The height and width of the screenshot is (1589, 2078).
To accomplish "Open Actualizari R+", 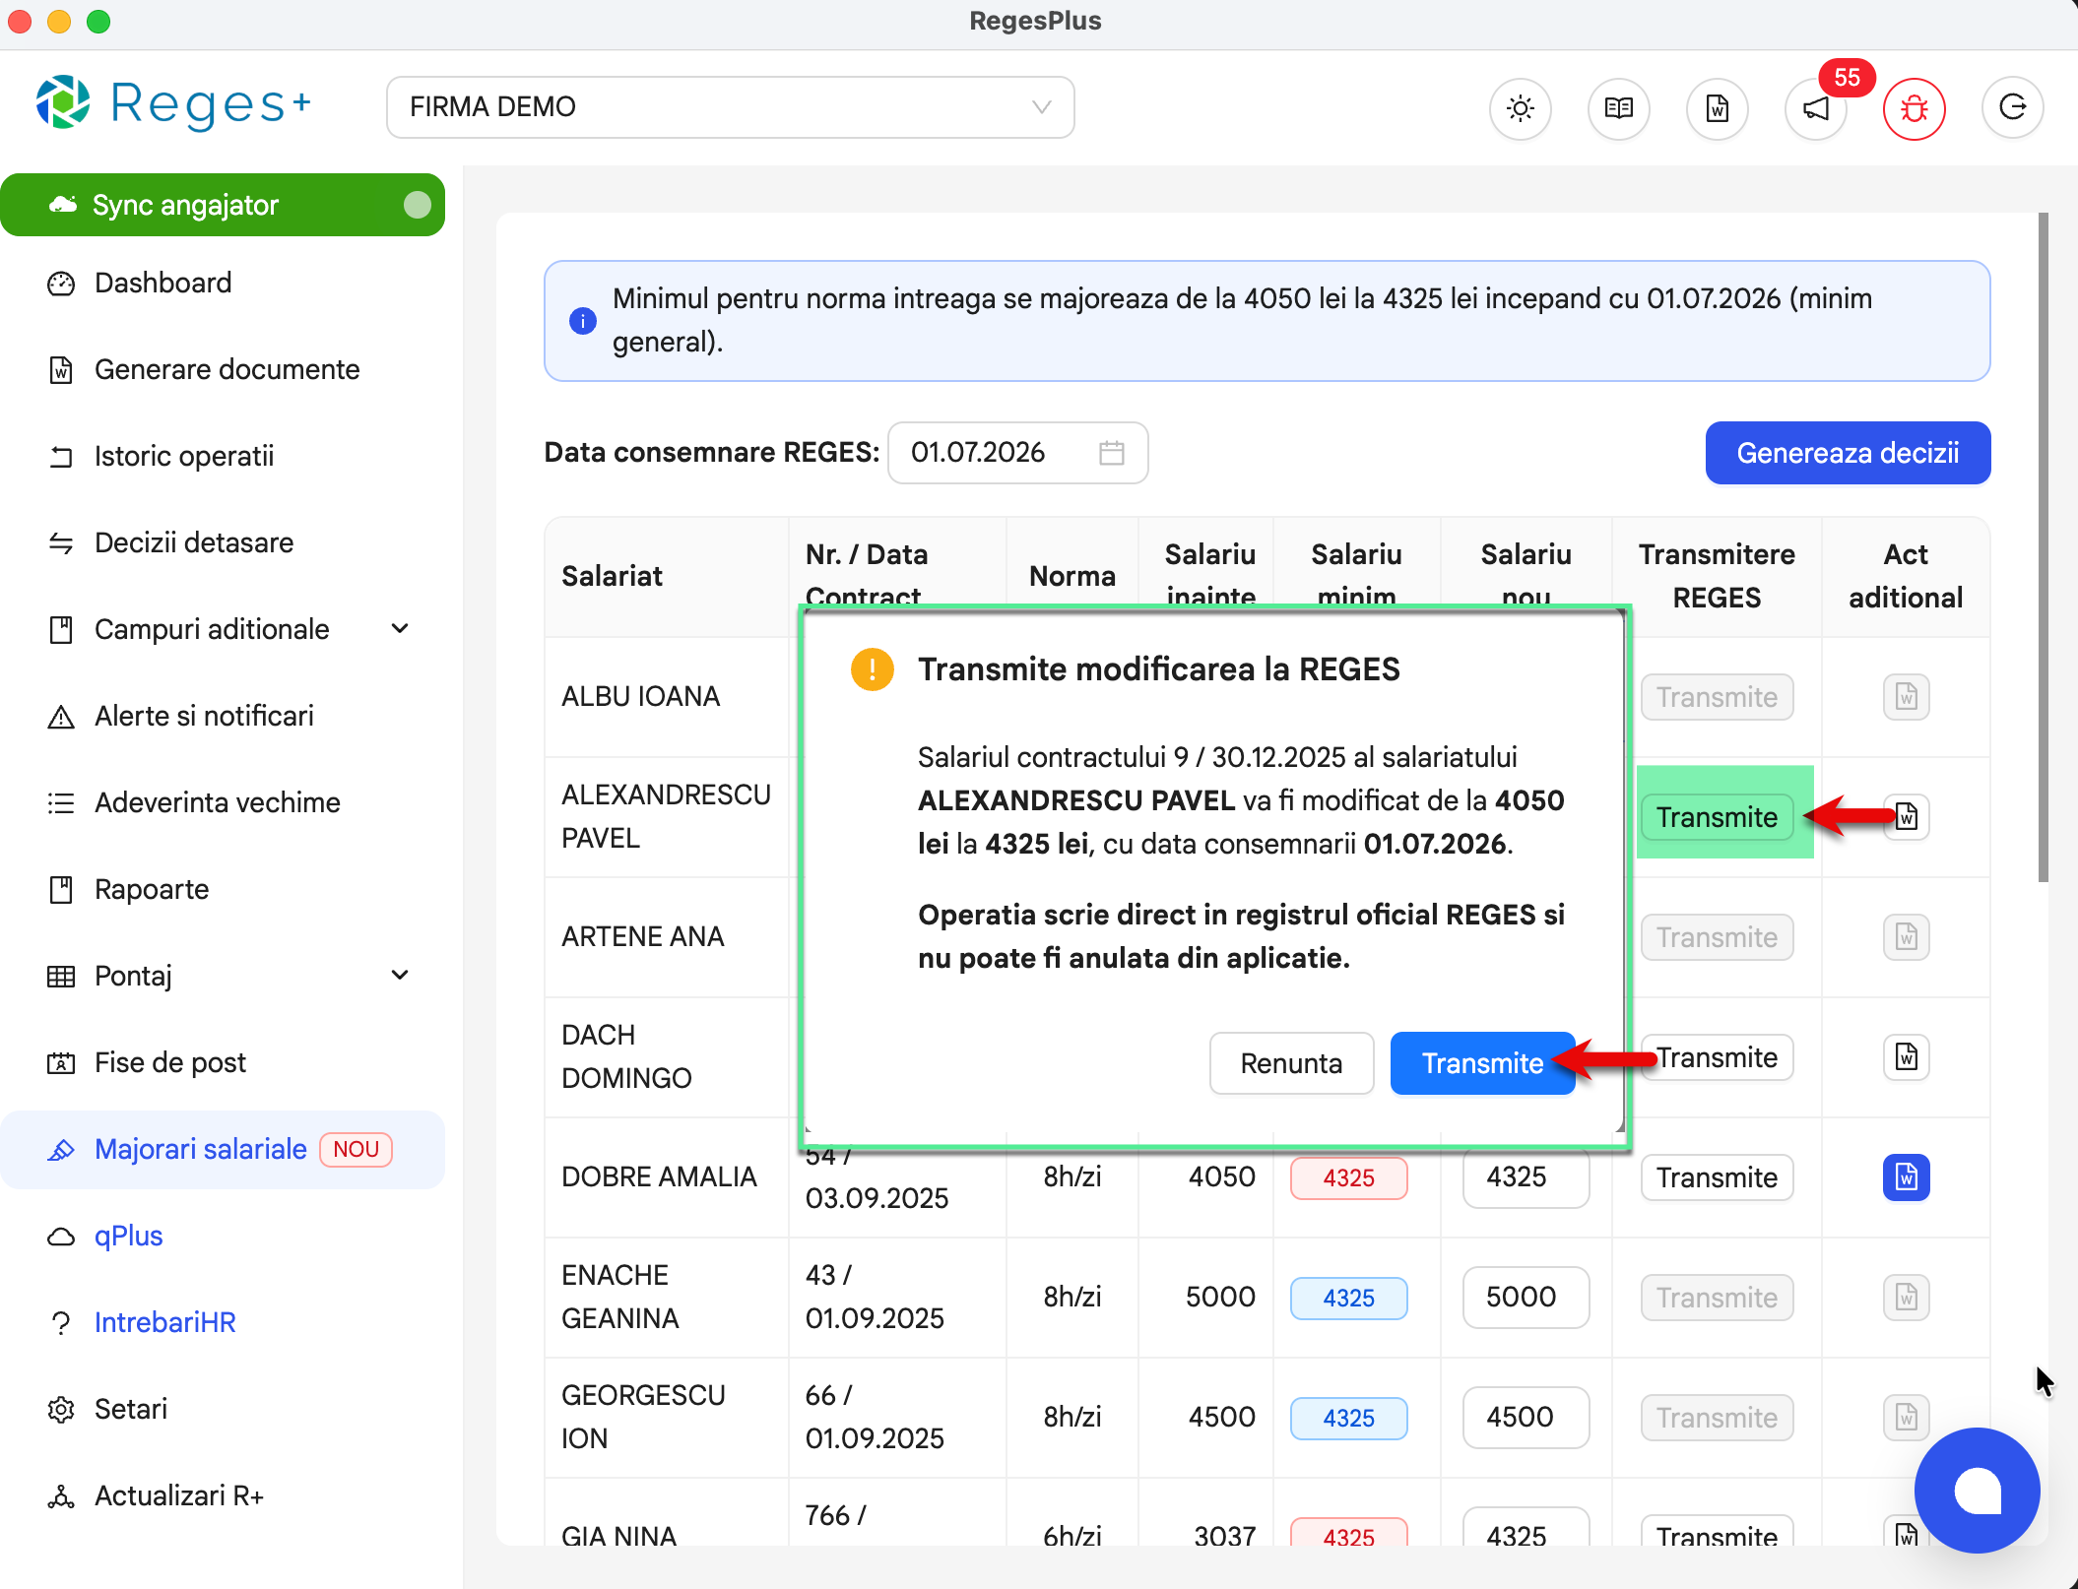I will pyautogui.click(x=223, y=1496).
